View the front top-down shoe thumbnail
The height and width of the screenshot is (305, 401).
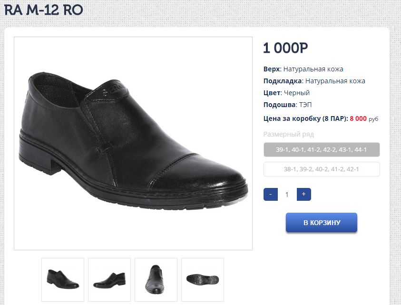(x=156, y=279)
